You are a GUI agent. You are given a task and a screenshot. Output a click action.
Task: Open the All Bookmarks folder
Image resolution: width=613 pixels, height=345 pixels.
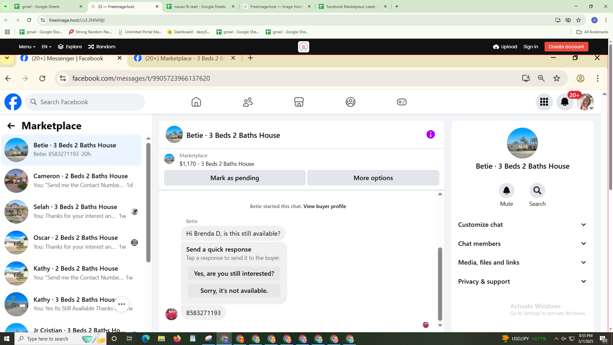(x=592, y=32)
